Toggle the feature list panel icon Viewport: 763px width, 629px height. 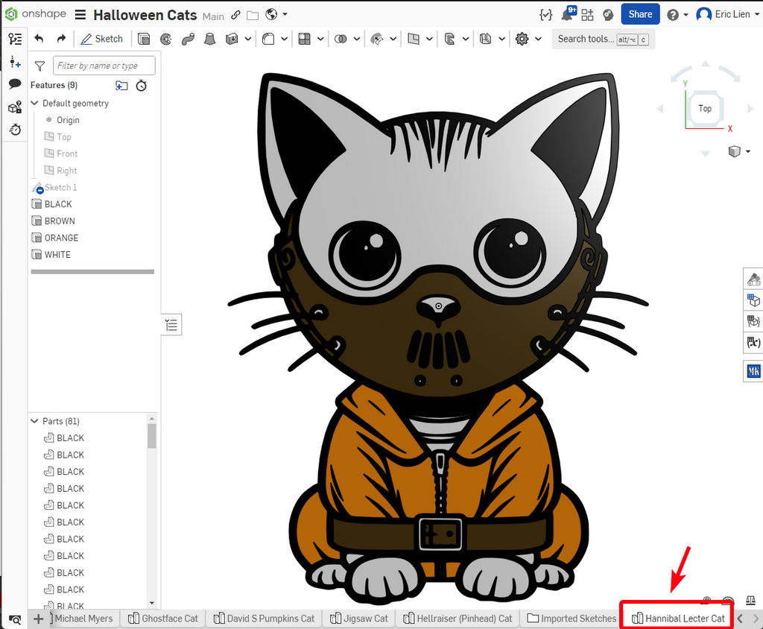coord(15,39)
